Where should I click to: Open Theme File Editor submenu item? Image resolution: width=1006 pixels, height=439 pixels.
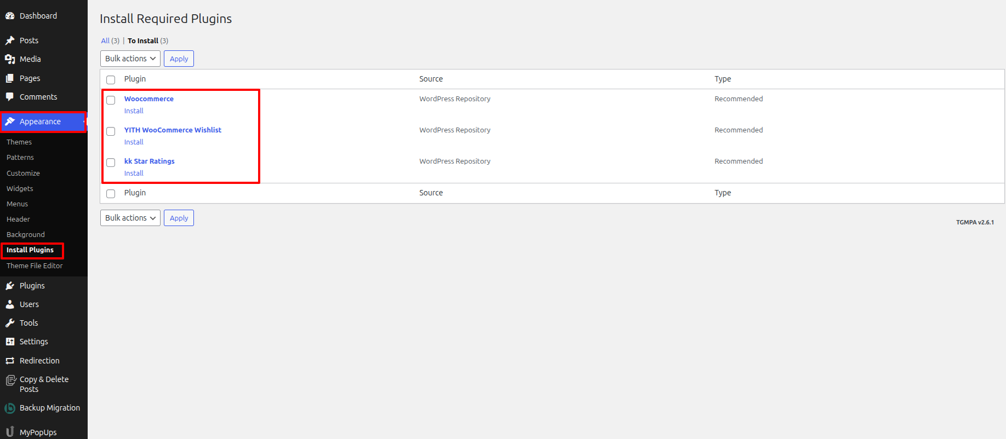(35, 265)
